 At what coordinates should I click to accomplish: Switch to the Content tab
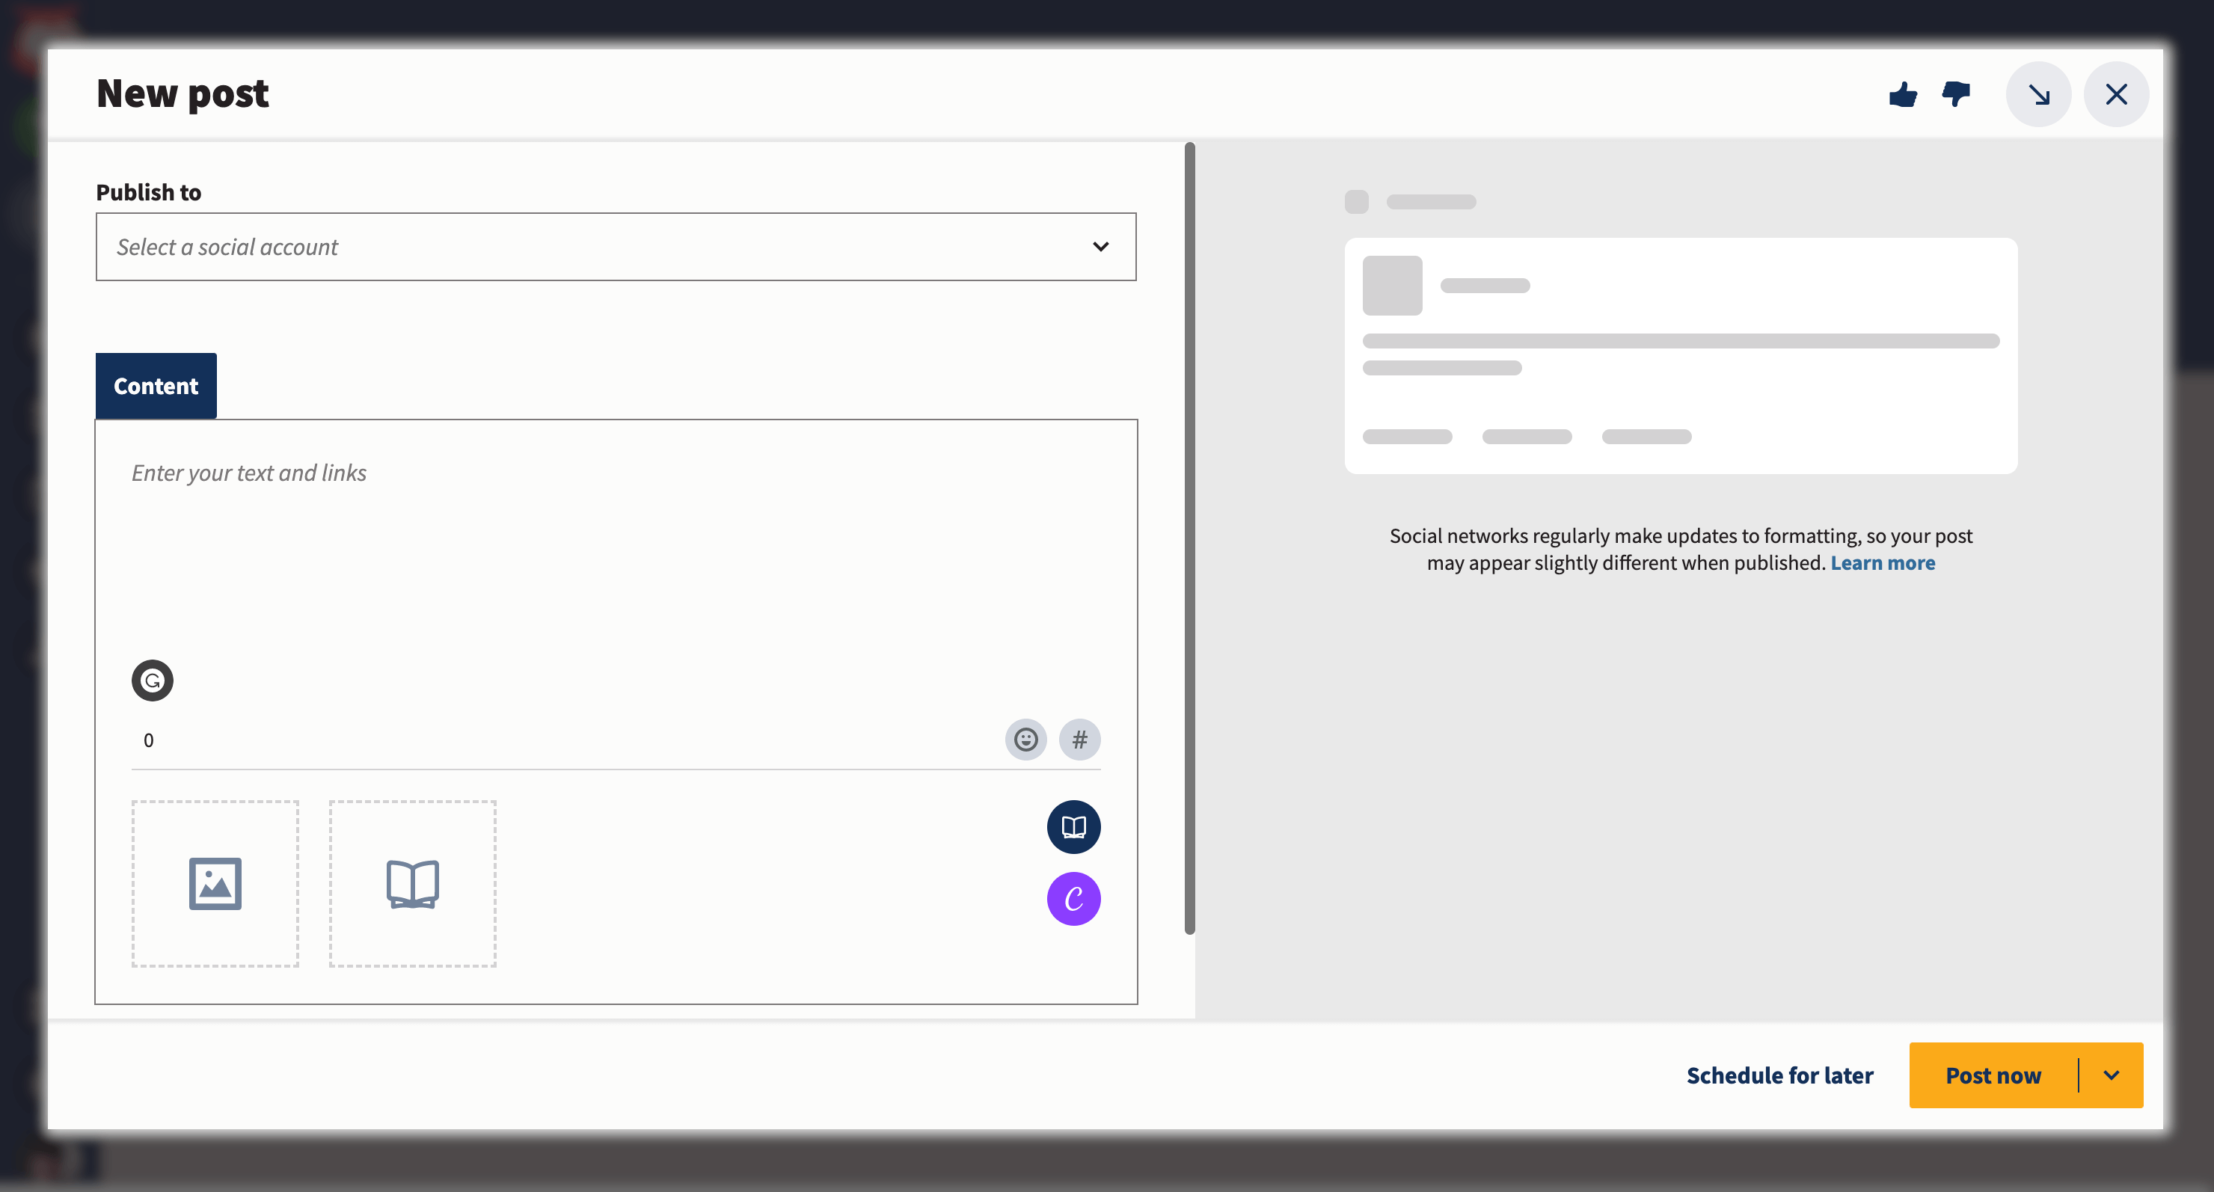(x=156, y=385)
